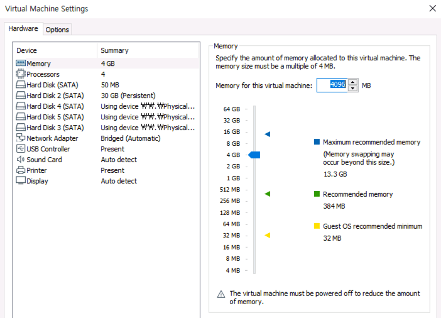Click the Sound Card speaker icon
The image size is (441, 318).
21,160
